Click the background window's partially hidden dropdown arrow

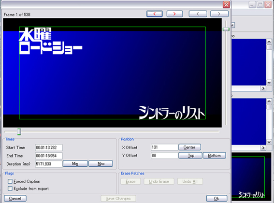click(x=233, y=25)
